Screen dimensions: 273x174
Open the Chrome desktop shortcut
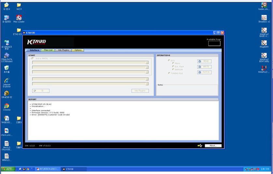7,107
